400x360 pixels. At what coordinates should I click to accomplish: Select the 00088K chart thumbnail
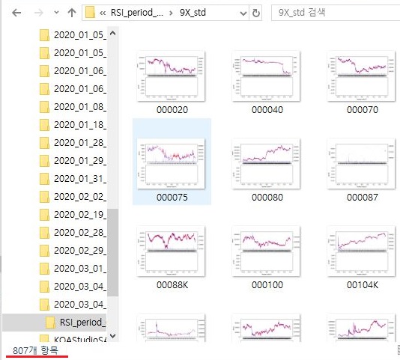[171, 251]
